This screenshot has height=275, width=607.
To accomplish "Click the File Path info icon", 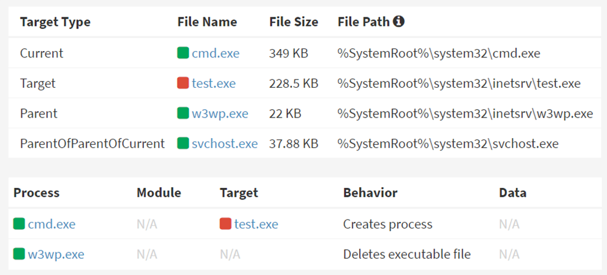I will pos(398,22).
